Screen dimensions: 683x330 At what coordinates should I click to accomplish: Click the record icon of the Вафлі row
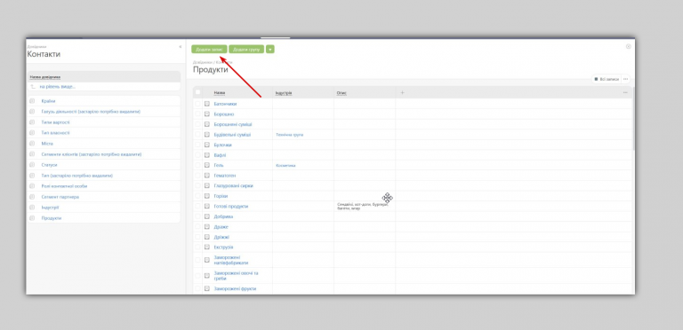(207, 155)
